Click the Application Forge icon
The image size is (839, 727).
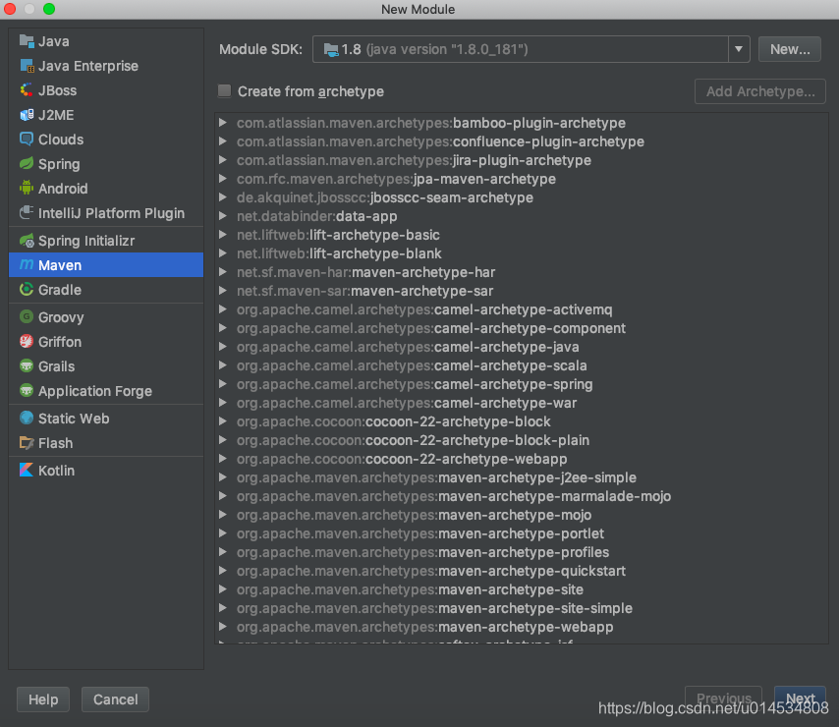[27, 390]
